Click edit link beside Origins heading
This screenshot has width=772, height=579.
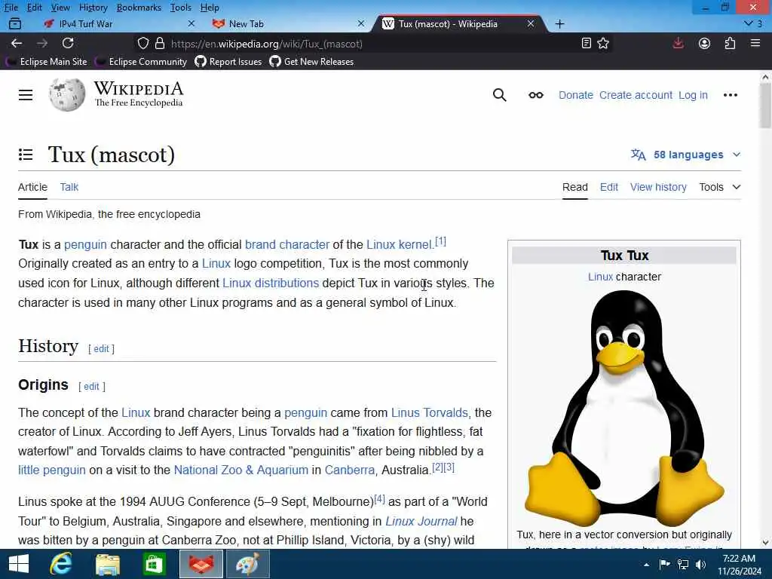[91, 387]
